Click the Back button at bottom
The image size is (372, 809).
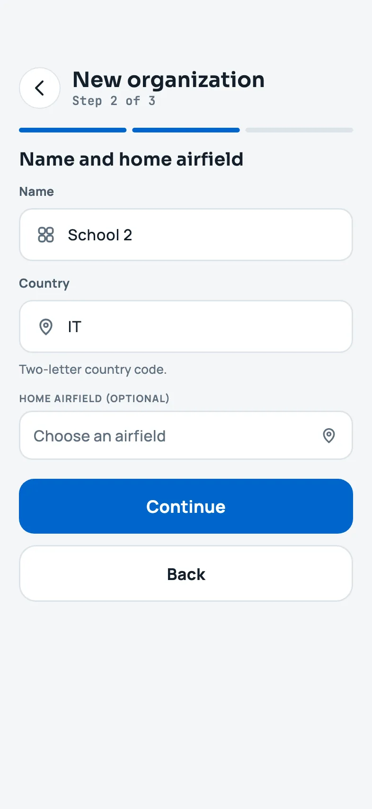click(186, 574)
